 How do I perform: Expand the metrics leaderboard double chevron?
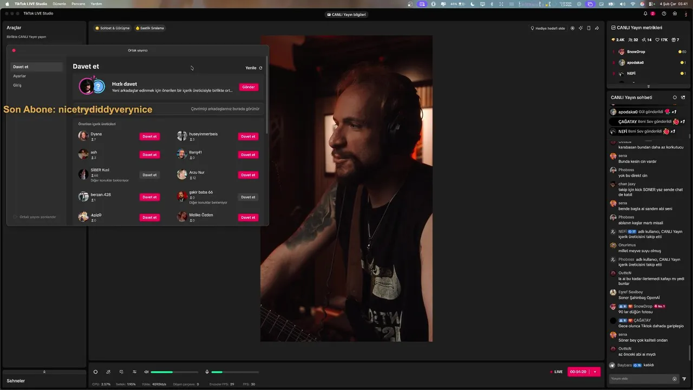(649, 86)
